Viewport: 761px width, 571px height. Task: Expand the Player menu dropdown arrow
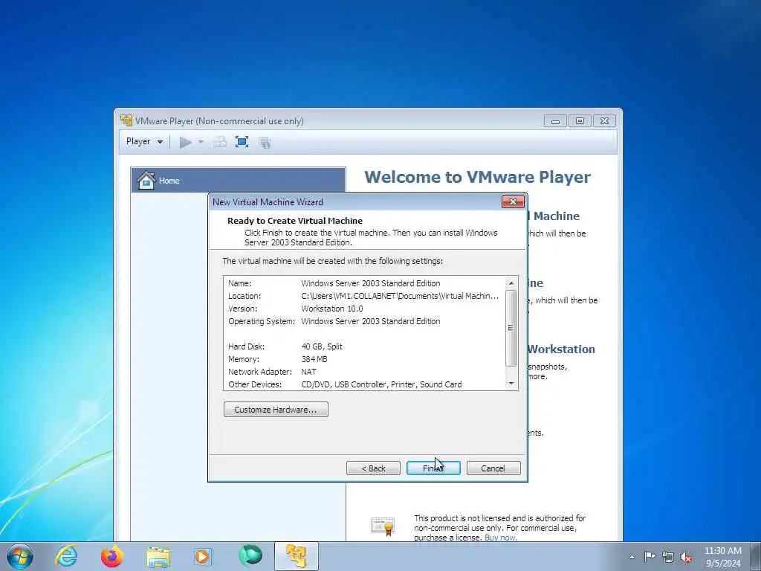click(161, 142)
